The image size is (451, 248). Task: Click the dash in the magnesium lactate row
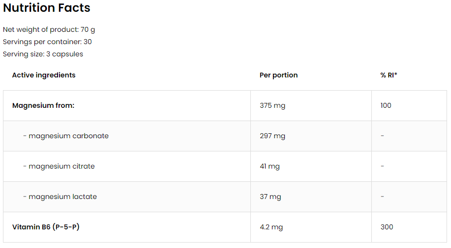click(382, 197)
